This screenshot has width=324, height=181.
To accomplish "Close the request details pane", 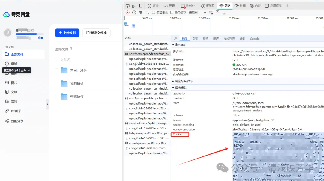I will [x=175, y=38].
